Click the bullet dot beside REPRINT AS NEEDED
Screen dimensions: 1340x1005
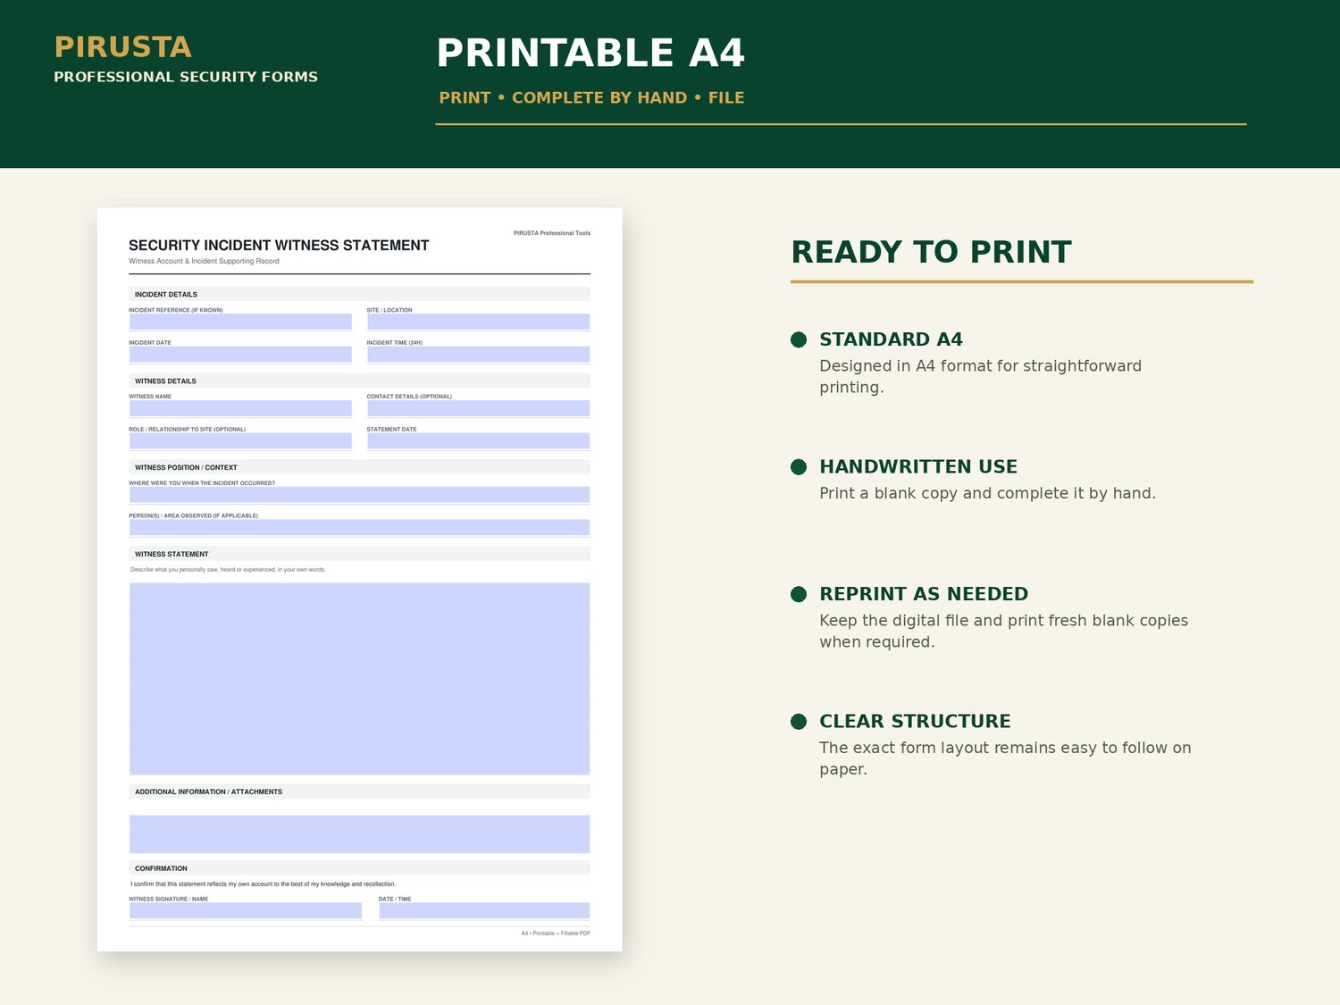pos(799,594)
